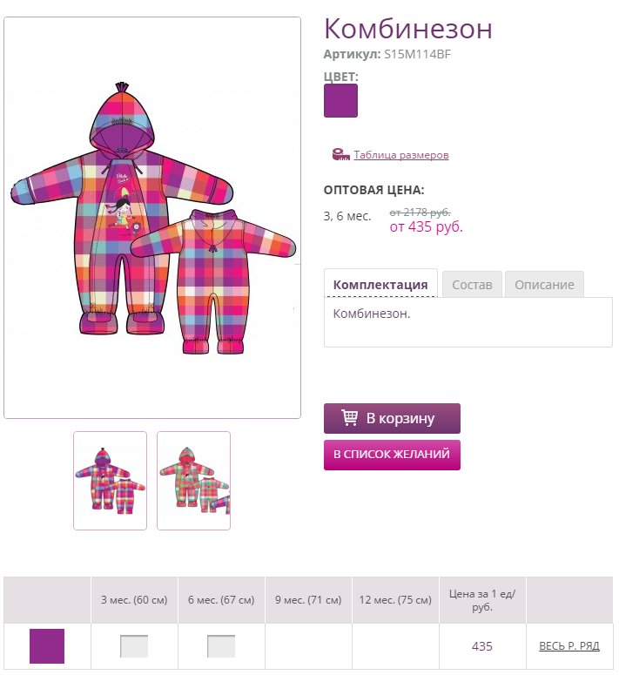The height and width of the screenshot is (675, 619).
Task: Click the main product image of the jumpsuit
Action: (152, 218)
